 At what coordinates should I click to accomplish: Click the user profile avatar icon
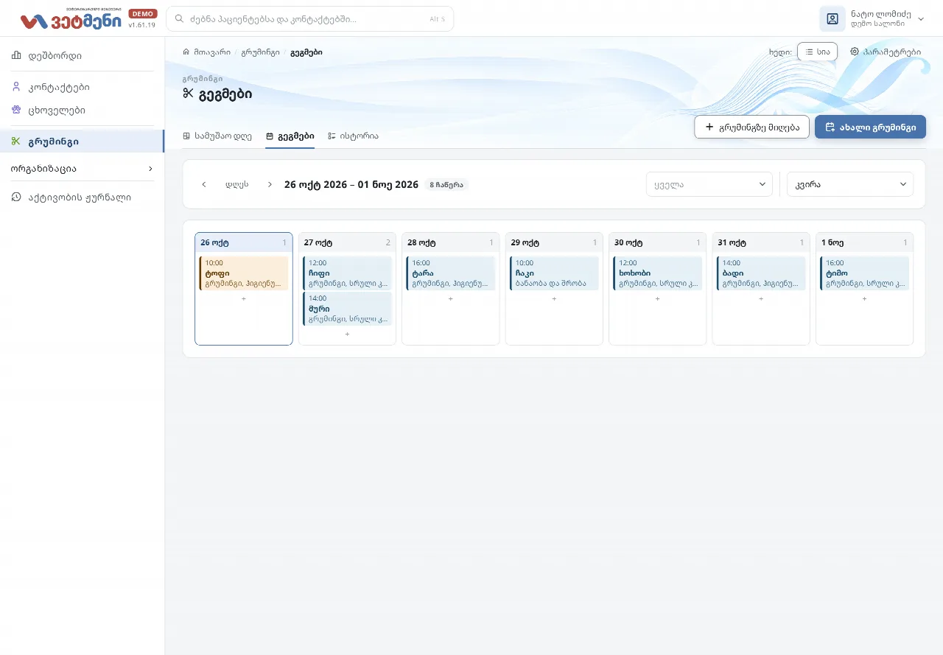coord(832,19)
